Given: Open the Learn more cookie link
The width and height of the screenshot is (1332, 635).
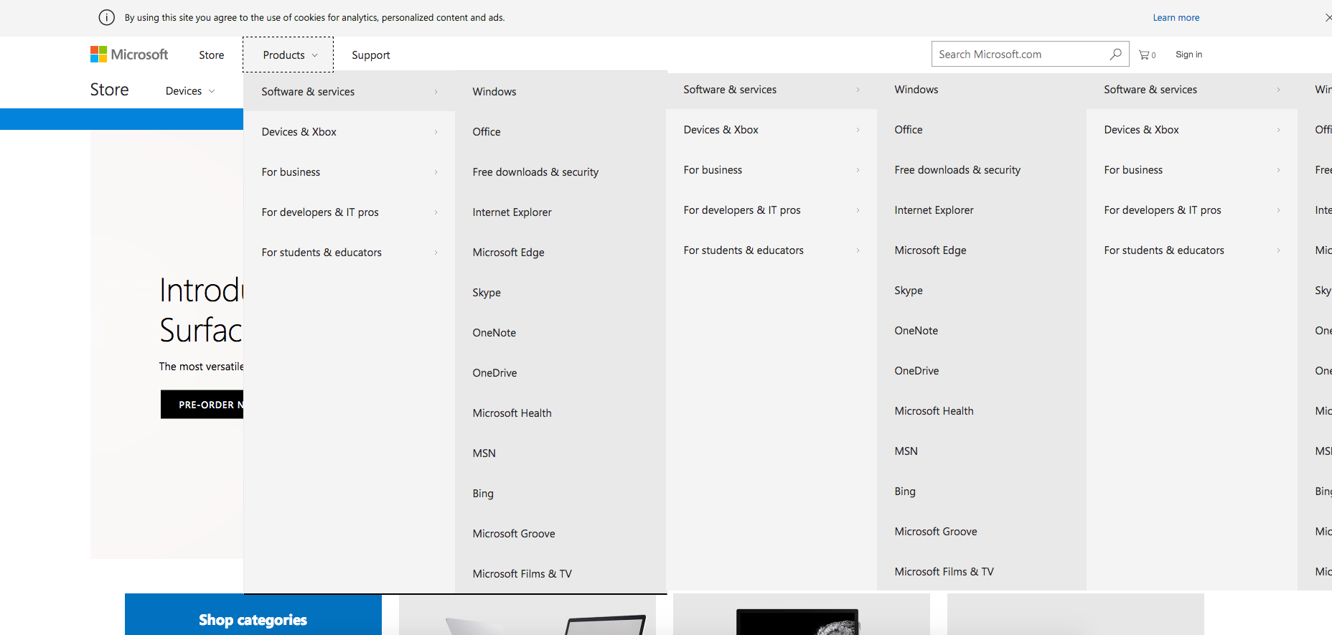Looking at the screenshot, I should pyautogui.click(x=1176, y=18).
